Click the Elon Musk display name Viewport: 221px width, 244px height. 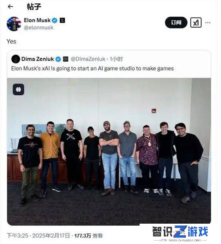37,20
